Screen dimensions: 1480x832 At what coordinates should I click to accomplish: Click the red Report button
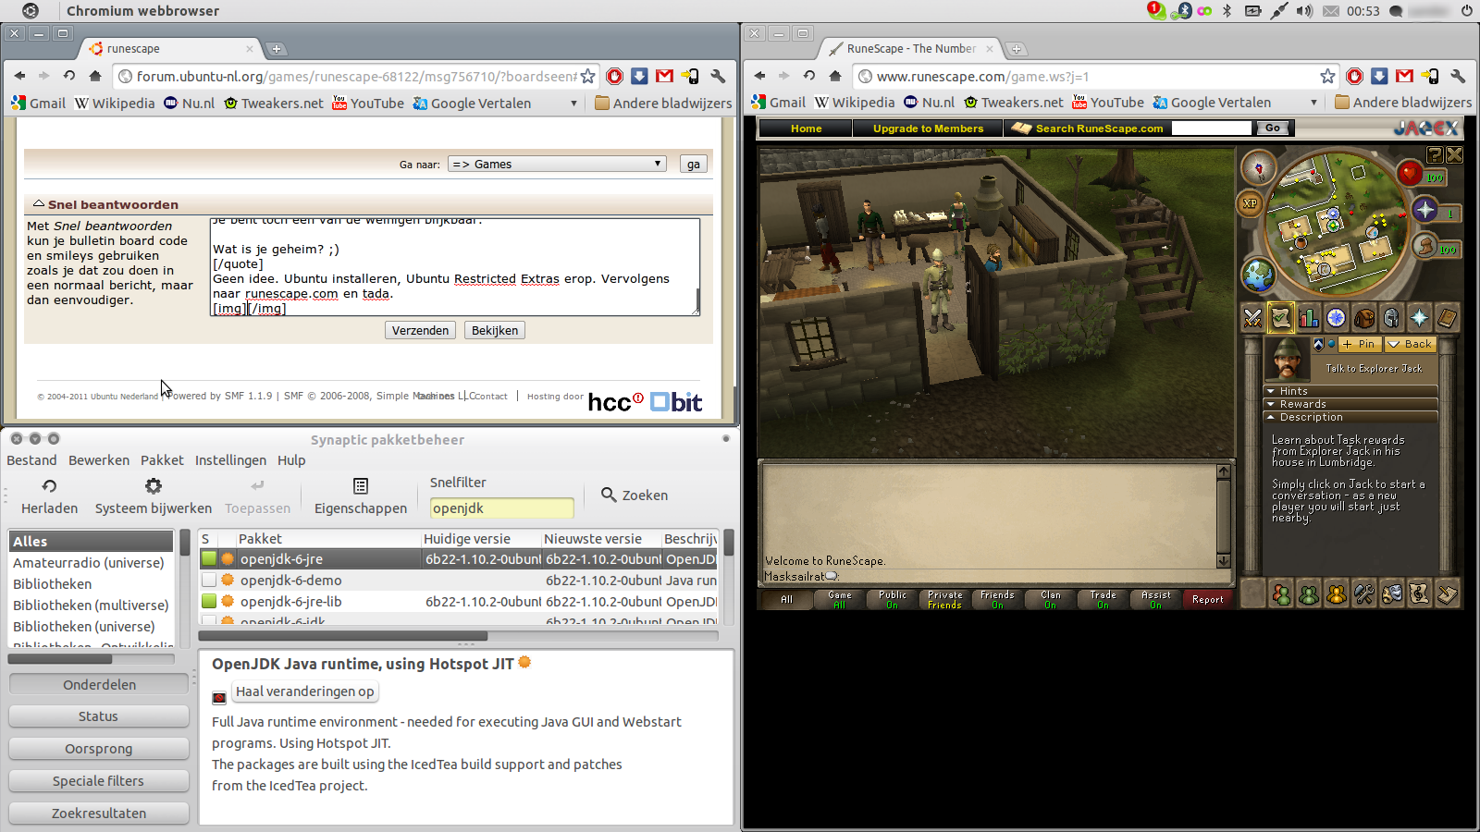[x=1208, y=600]
